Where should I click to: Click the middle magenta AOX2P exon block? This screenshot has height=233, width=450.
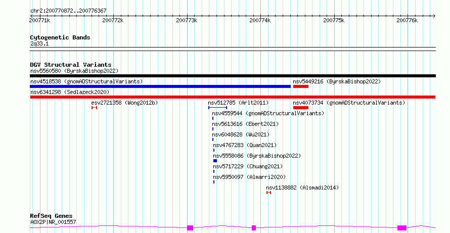[x=254, y=228]
